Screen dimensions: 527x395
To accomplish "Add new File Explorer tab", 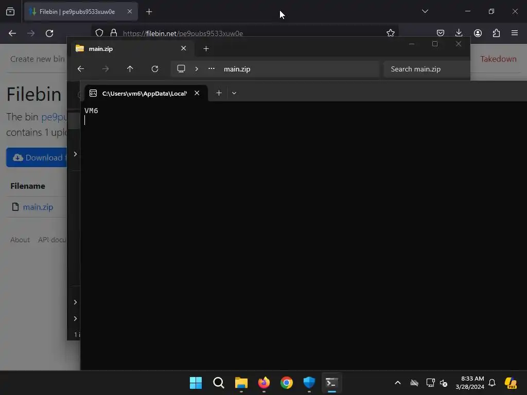I will pos(206,49).
